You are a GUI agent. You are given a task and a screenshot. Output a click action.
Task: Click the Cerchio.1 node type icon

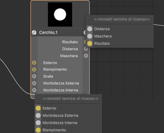[34, 33]
